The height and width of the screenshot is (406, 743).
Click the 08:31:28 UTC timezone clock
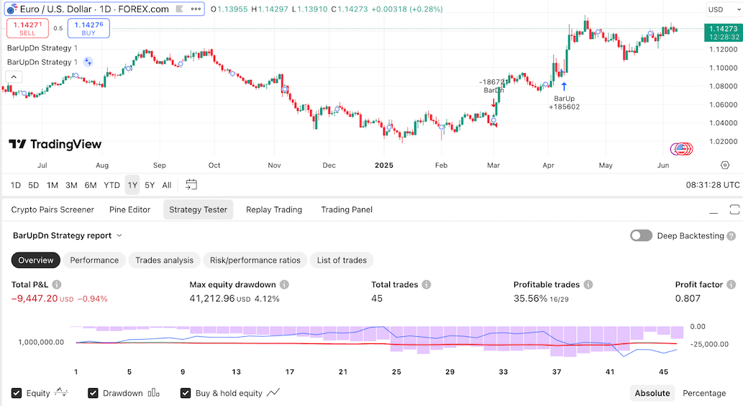pos(712,185)
